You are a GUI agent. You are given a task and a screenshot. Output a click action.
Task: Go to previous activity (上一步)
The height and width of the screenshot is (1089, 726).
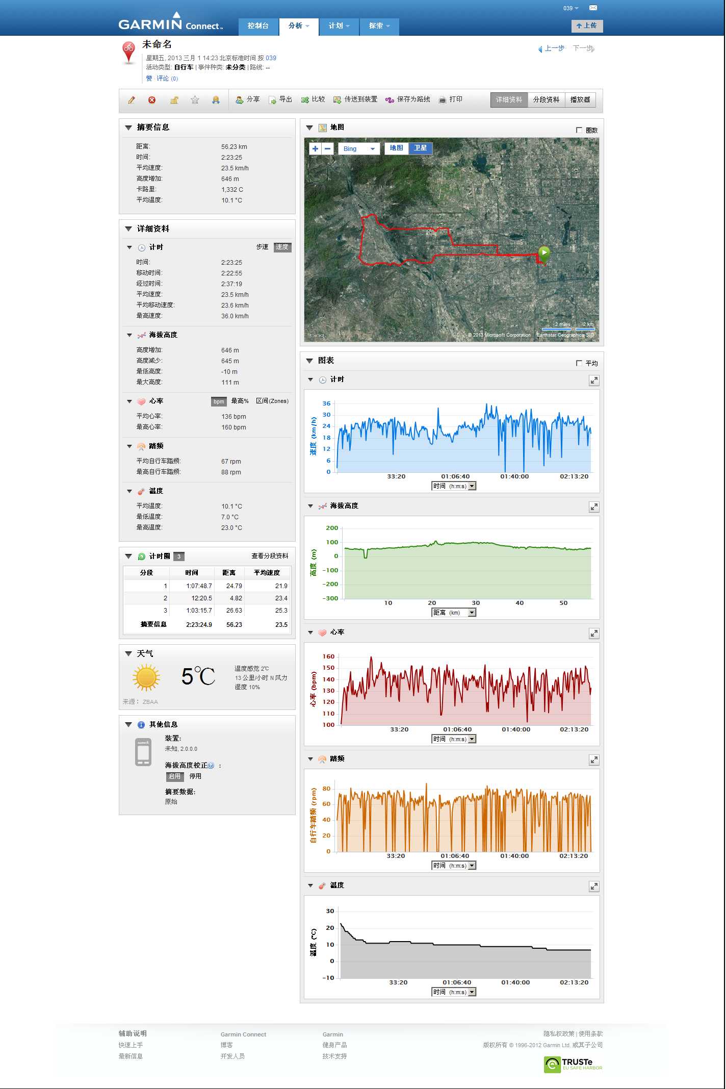click(x=551, y=48)
